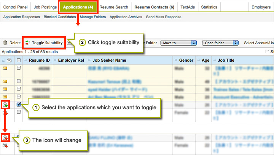Open the Manage Folders link
This screenshot has height=156, width=274.
93,17
